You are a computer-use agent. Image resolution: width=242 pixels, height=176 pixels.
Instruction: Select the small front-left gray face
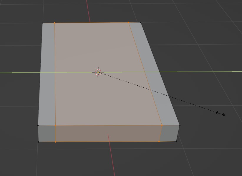pyautogui.click(x=47, y=134)
